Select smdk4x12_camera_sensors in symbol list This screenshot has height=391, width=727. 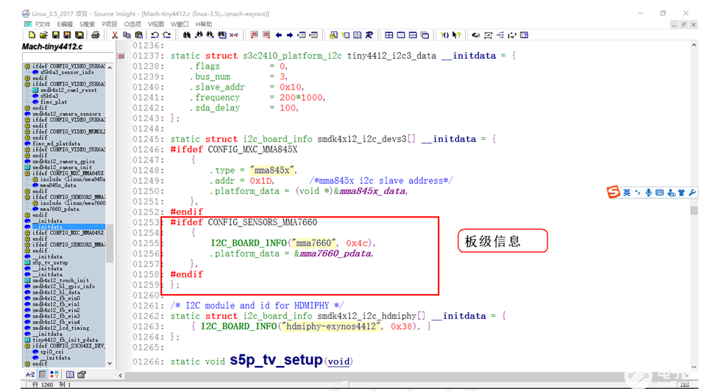pyautogui.click(x=66, y=114)
